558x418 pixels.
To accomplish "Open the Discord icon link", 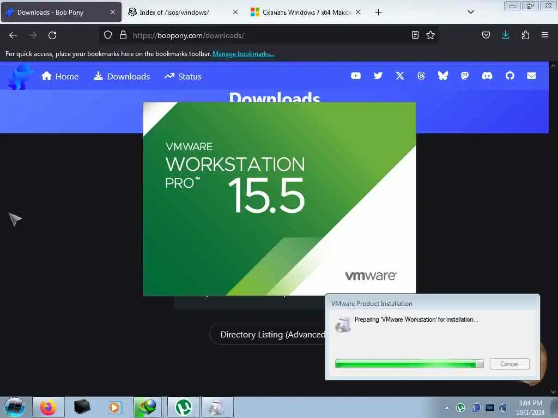I will (x=487, y=76).
